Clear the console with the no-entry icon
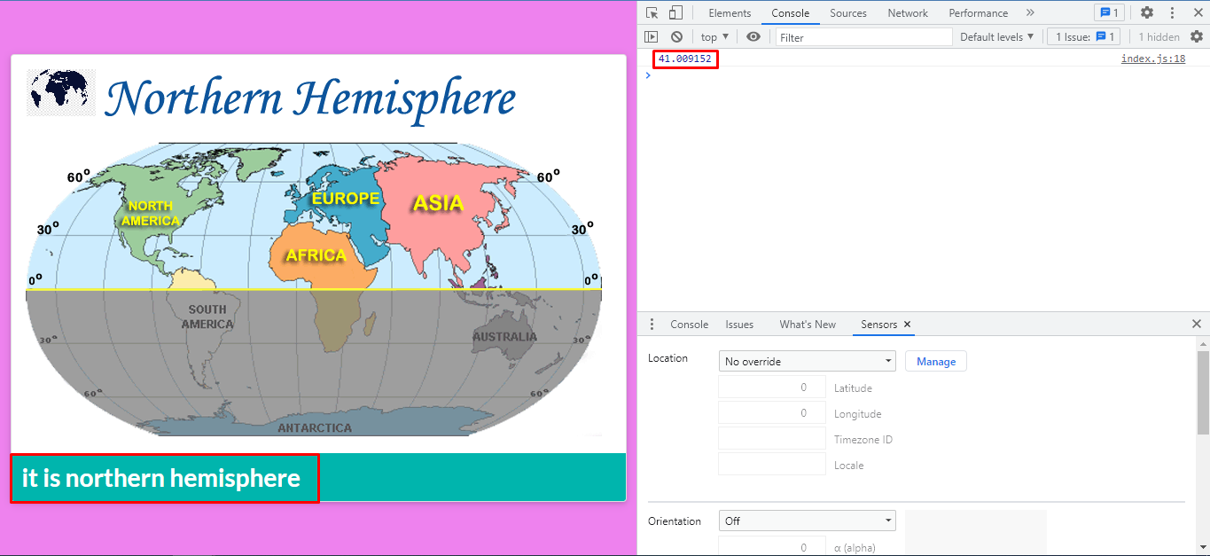 (675, 36)
